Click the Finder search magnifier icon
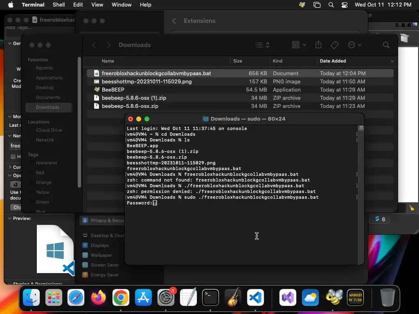The height and width of the screenshot is (314, 419). 386,45
